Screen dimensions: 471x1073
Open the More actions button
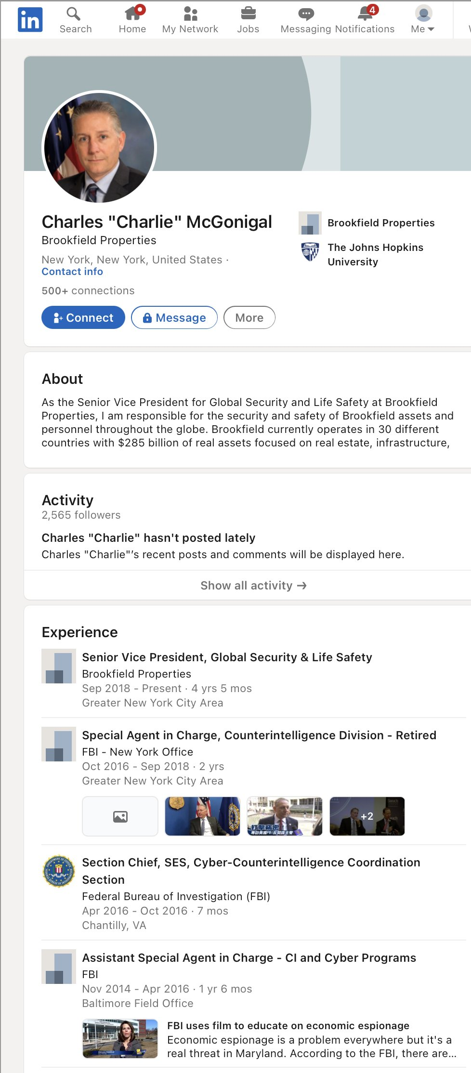pos(249,318)
